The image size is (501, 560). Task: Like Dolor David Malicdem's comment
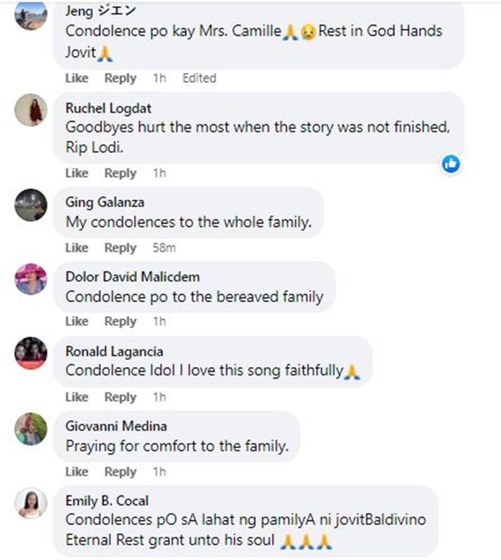tap(76, 321)
